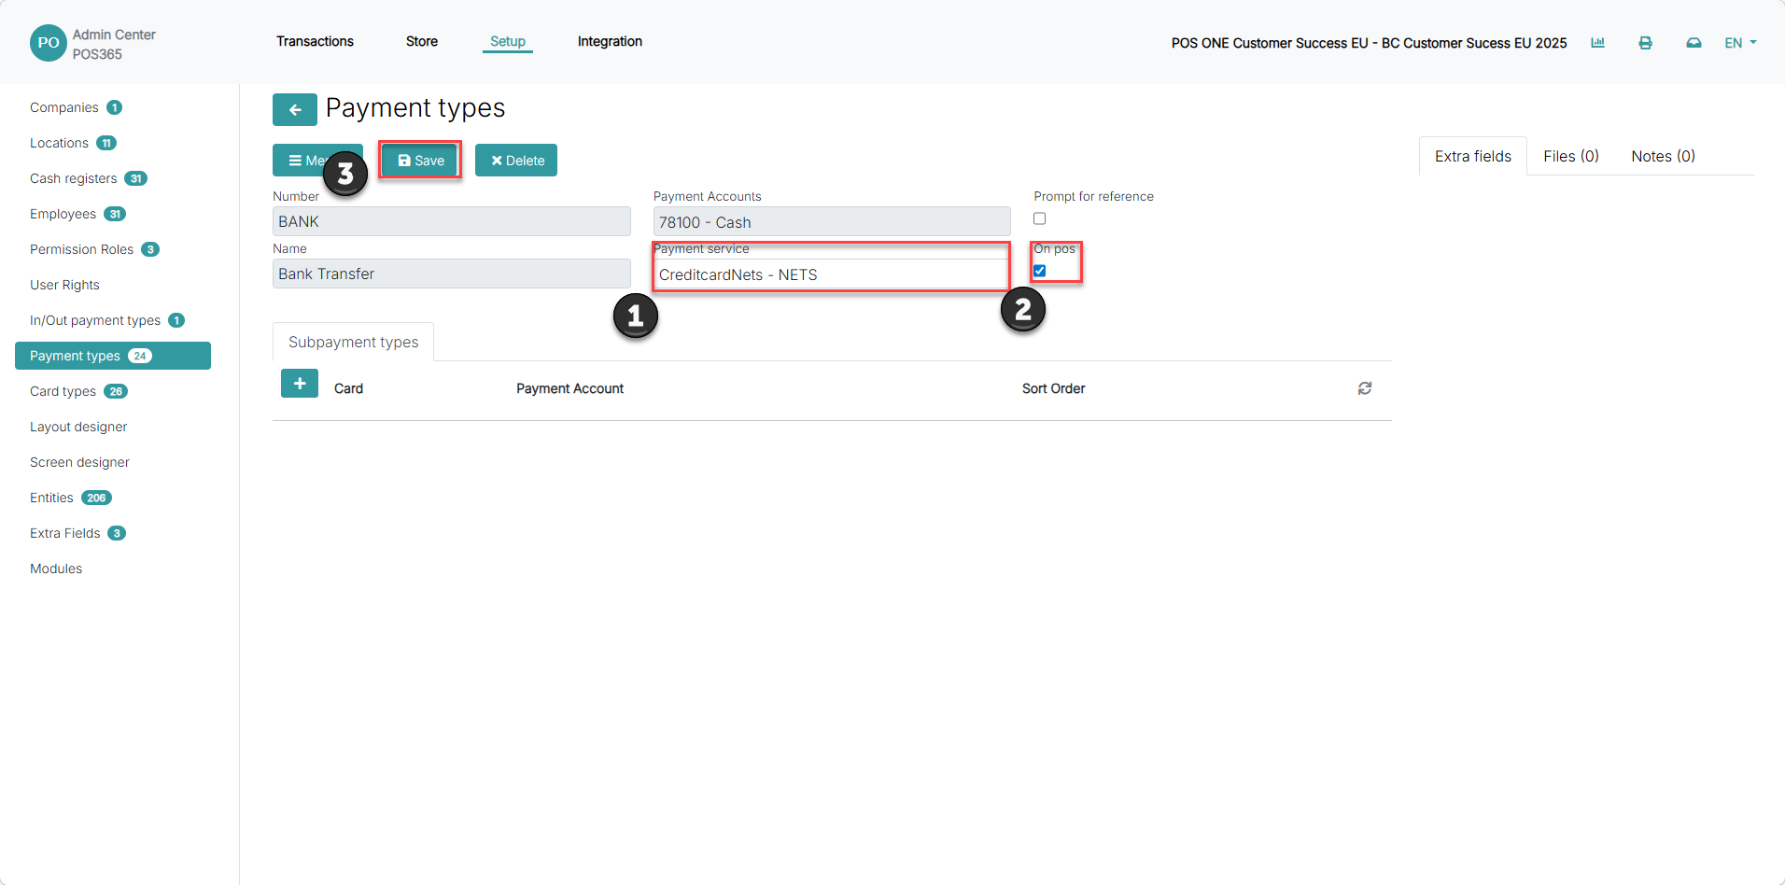Open the Integration menu
Screen dimensions: 1785x885
610,41
